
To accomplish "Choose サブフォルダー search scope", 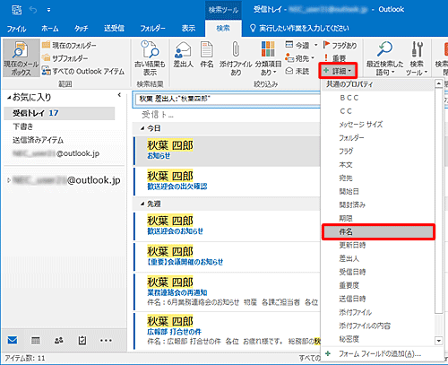I will (65, 58).
